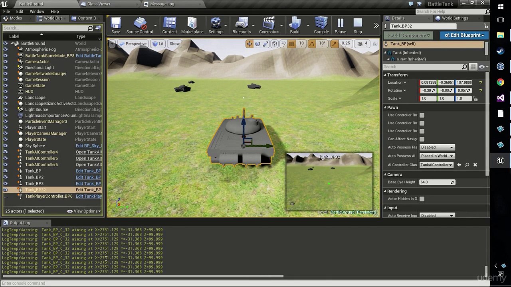
Task: Toggle rotation snapping triangle icon
Action: [312, 43]
